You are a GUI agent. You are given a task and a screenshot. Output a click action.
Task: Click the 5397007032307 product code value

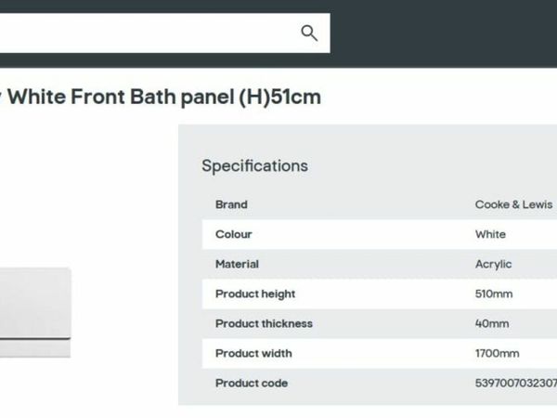516,383
